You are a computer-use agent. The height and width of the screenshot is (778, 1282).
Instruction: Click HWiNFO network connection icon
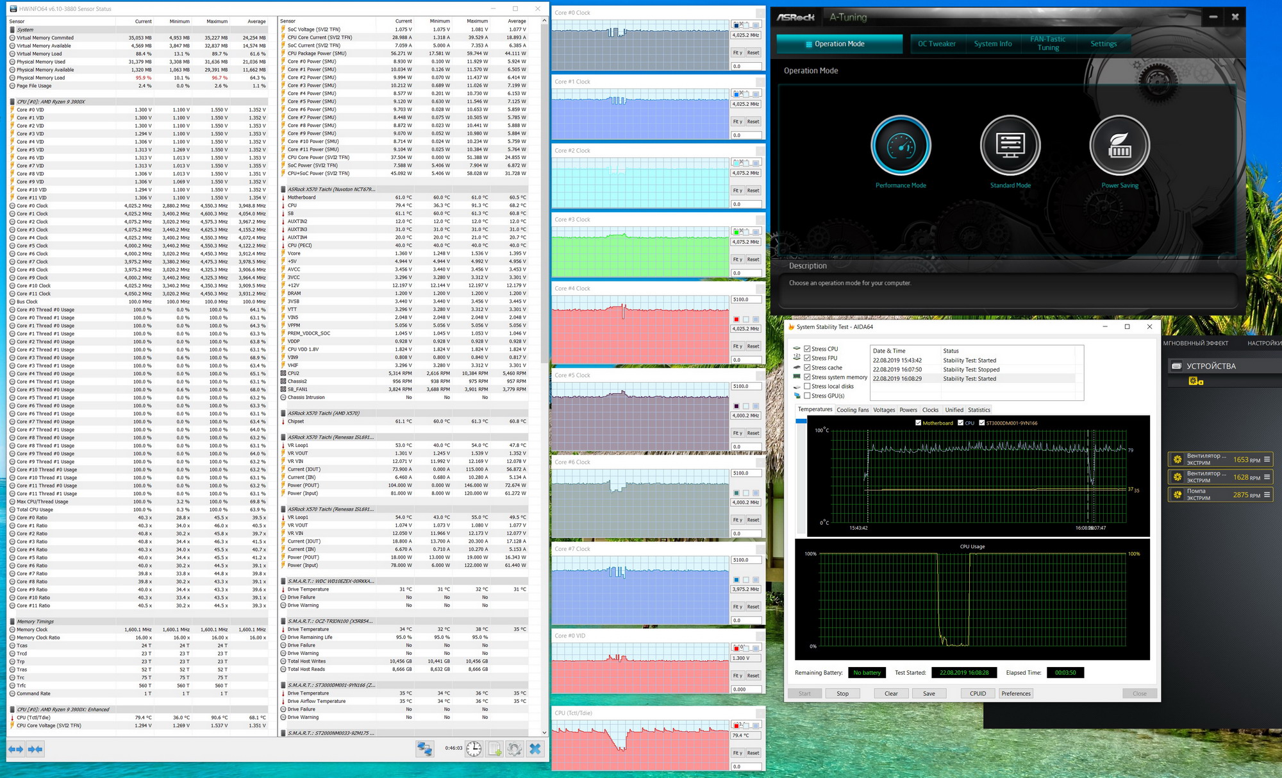pyautogui.click(x=424, y=748)
